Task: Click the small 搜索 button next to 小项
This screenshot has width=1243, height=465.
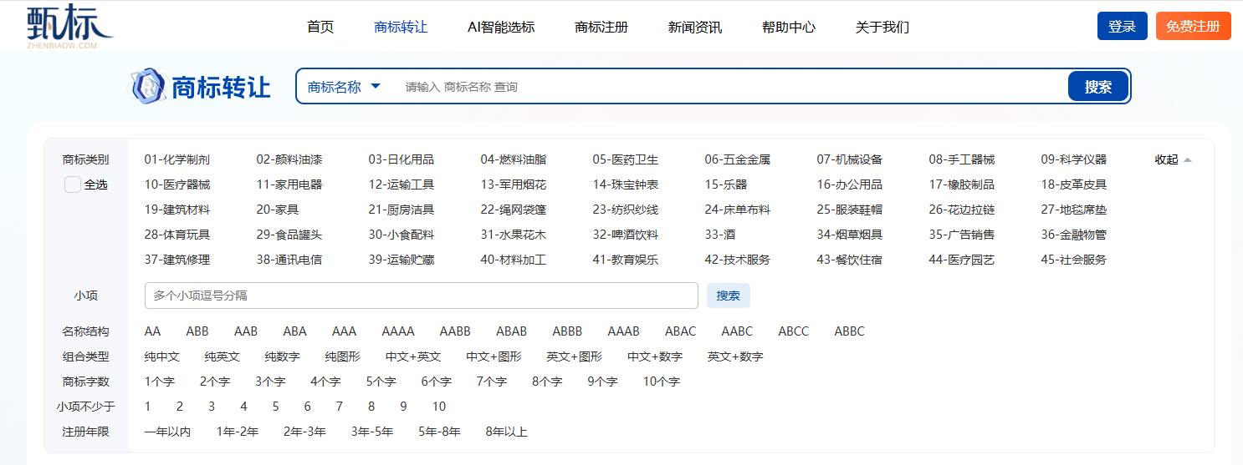Action: coord(729,296)
